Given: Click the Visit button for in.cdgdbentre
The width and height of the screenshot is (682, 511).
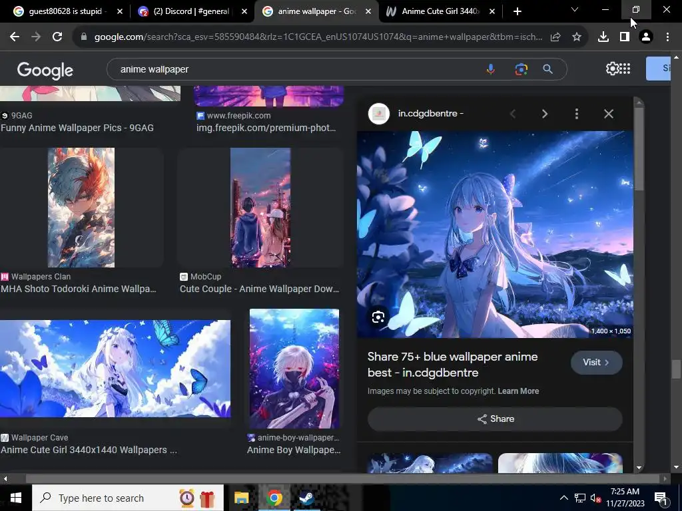Looking at the screenshot, I should tap(596, 363).
